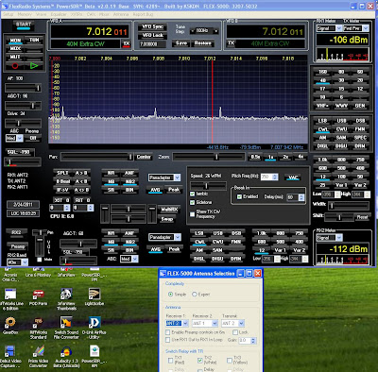Open the GearBox desktop icon

(10, 326)
